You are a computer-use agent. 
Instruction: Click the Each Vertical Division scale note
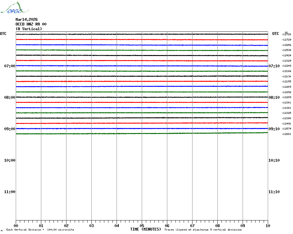(40, 230)
